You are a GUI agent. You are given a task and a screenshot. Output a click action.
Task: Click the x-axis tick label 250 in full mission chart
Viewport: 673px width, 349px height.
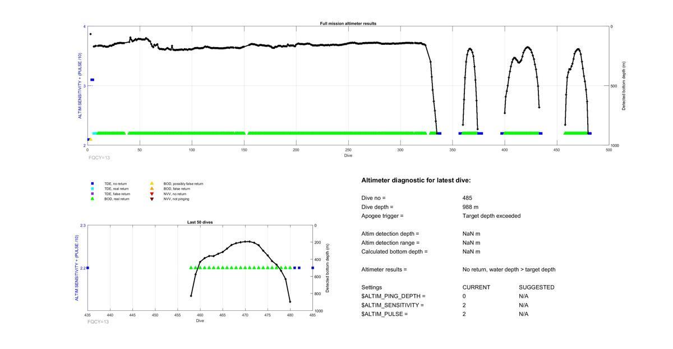tap(348, 150)
